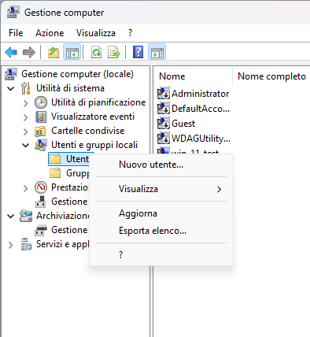
Task: Sort by the Nome completo column header
Action: 271,76
